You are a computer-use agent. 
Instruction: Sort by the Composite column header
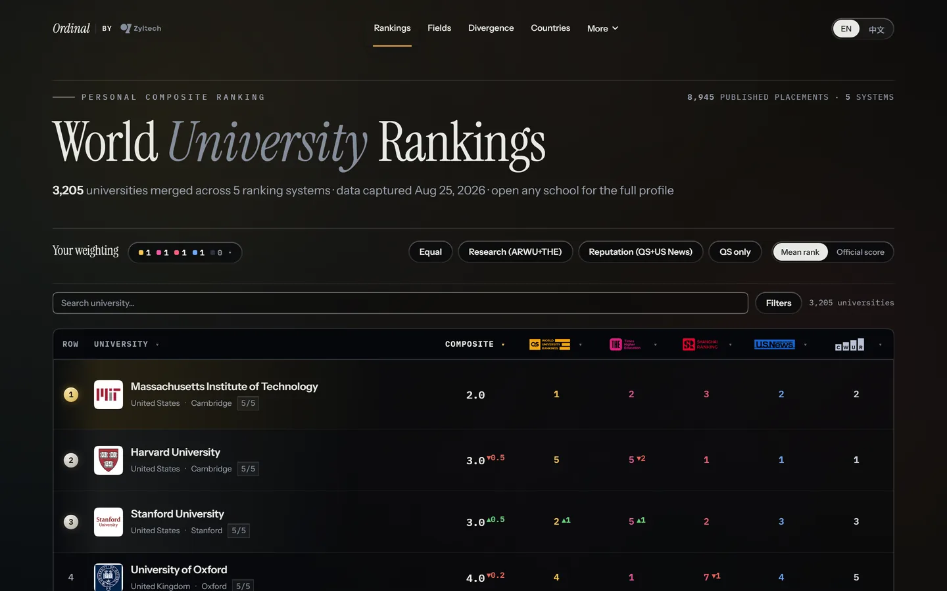tap(475, 344)
